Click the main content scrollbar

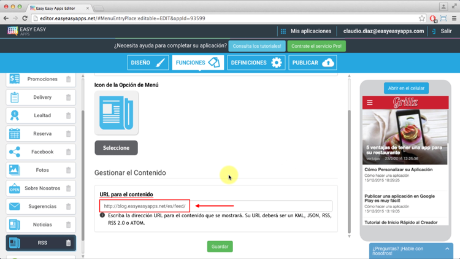click(349, 172)
